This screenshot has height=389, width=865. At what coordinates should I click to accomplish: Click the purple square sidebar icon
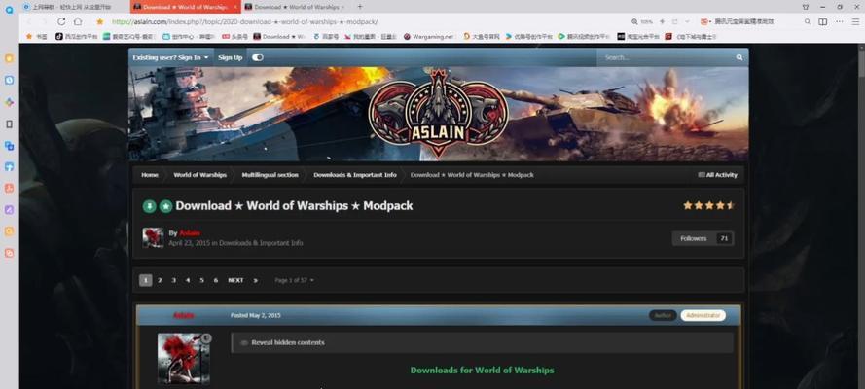click(9, 210)
